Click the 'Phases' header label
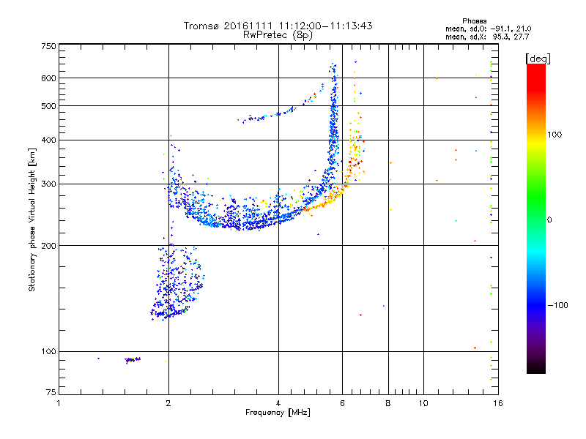This screenshot has width=586, height=439. click(x=474, y=21)
